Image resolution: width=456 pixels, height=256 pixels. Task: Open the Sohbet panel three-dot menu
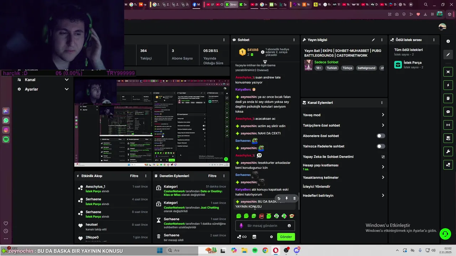[294, 40]
